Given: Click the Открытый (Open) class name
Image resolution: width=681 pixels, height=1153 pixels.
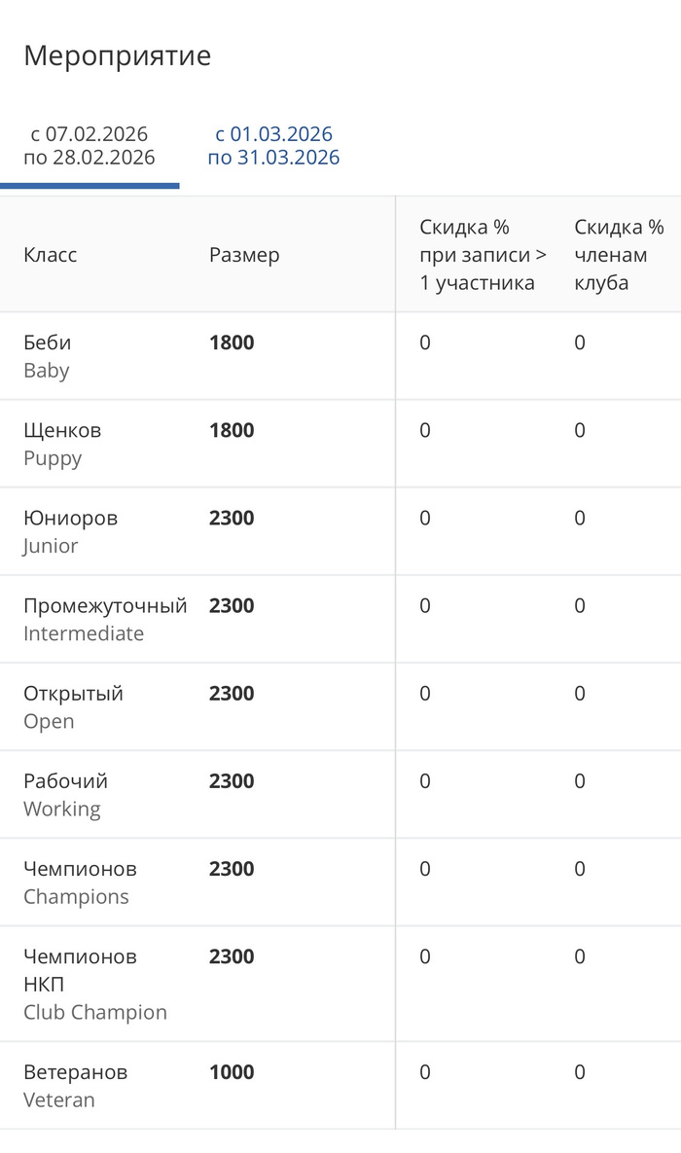Looking at the screenshot, I should point(73,706).
